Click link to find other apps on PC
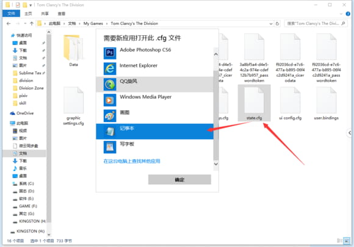The width and height of the screenshot is (354, 247). (x=132, y=161)
